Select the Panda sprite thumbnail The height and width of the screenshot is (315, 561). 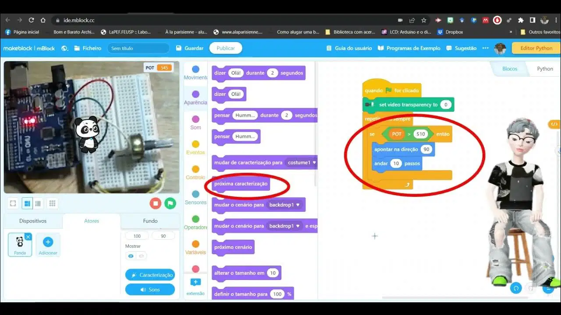point(20,245)
